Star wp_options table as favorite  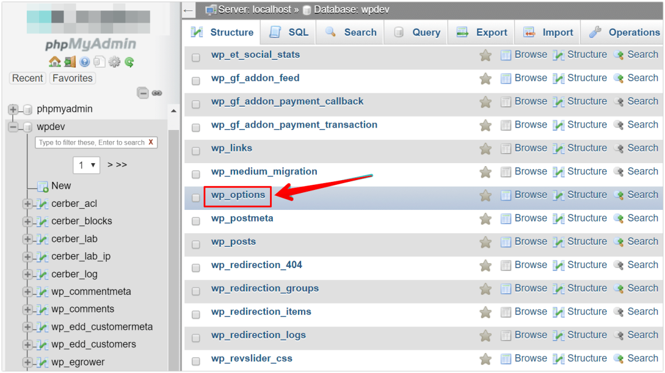[x=485, y=195]
